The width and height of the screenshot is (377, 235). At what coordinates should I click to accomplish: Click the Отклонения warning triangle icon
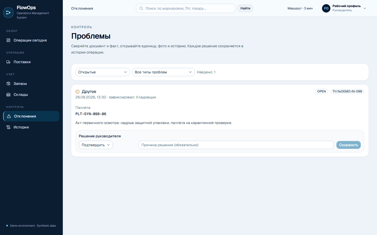(9, 116)
